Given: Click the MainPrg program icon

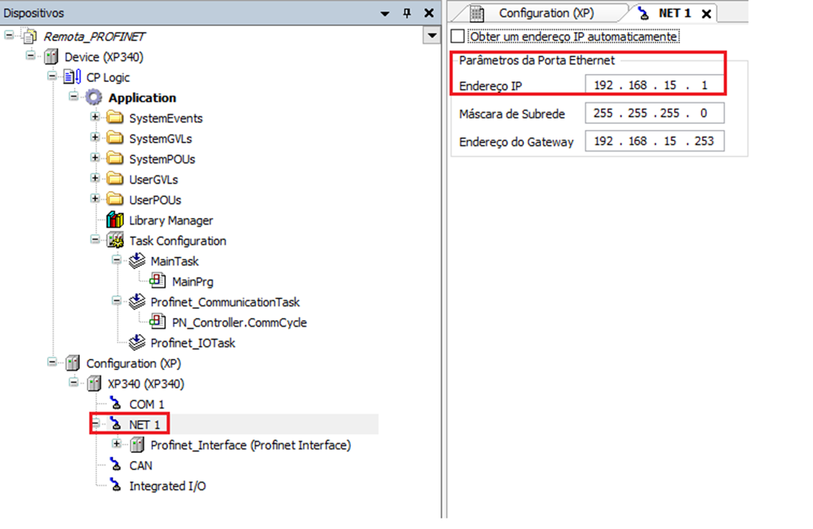Looking at the screenshot, I should point(158,282).
